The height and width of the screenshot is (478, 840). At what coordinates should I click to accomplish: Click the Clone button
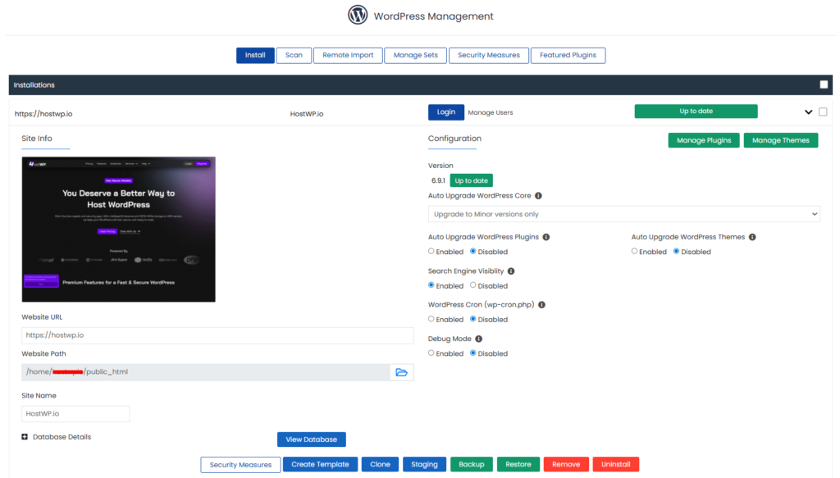pos(380,464)
